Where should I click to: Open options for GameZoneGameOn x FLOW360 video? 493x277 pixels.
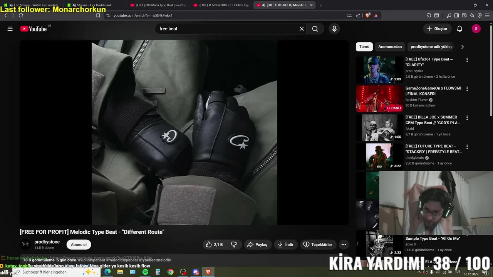(x=467, y=89)
